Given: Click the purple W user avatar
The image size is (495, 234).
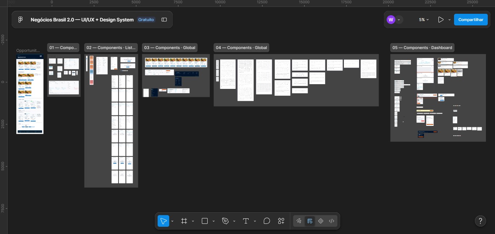Looking at the screenshot, I should (x=391, y=20).
